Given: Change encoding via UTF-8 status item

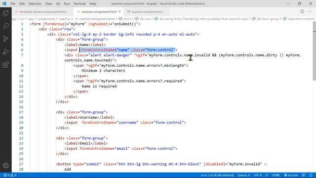Looking at the screenshot, I should pos(257,175).
